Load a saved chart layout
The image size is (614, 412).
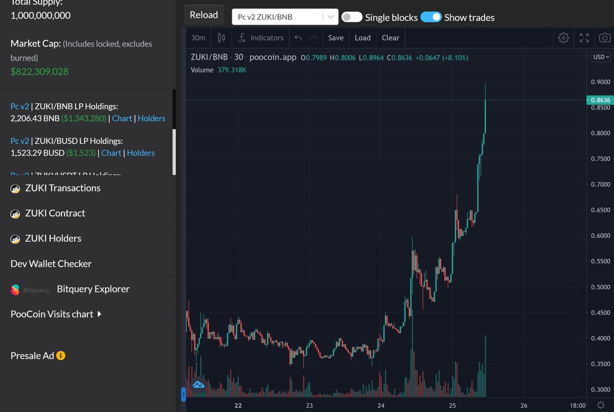click(362, 38)
